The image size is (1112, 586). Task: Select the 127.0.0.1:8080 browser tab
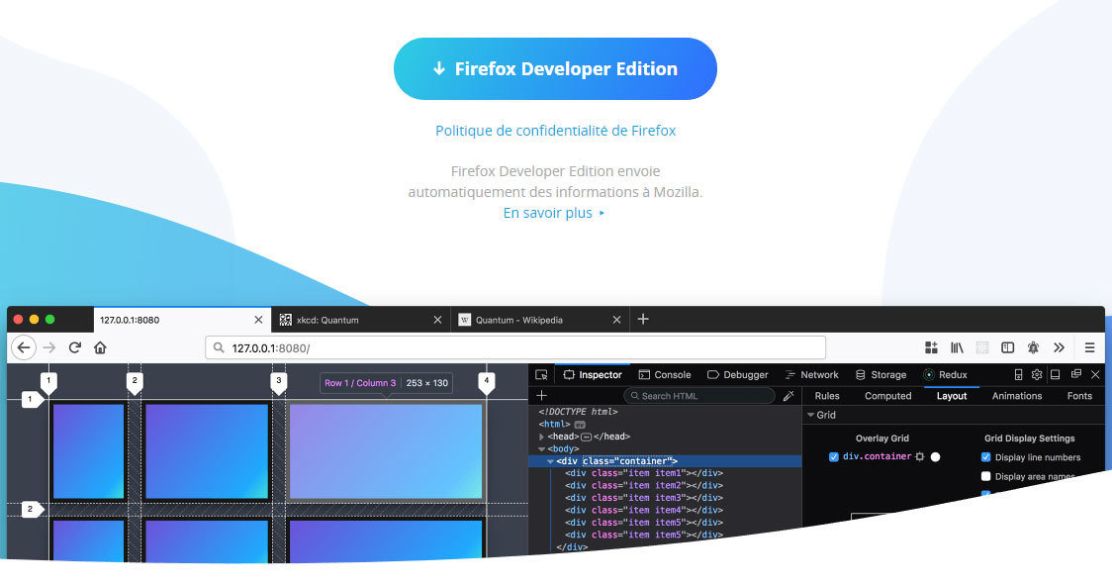[x=182, y=320]
